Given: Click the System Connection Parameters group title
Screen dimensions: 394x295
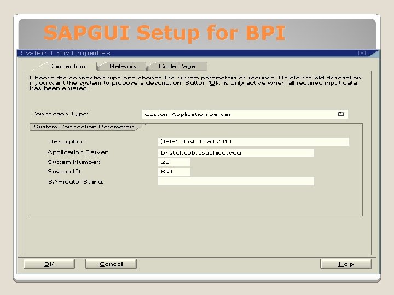Looking at the screenshot, I should tap(84, 127).
